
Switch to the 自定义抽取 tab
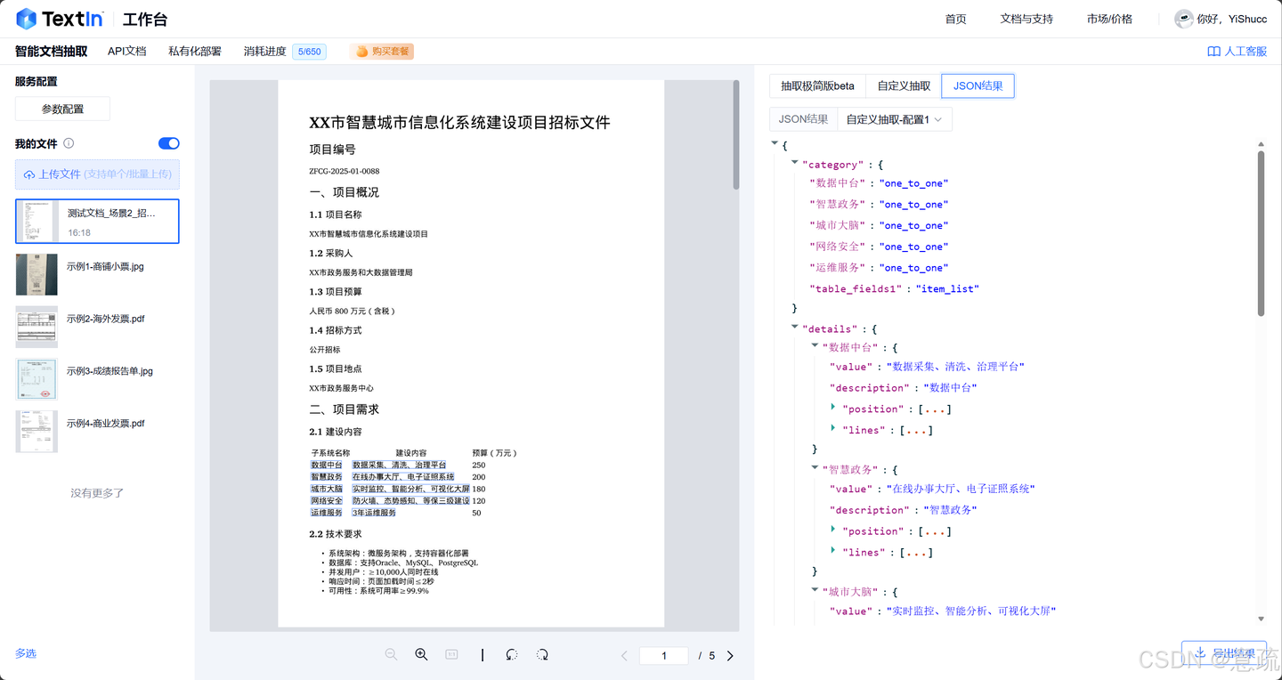(904, 86)
